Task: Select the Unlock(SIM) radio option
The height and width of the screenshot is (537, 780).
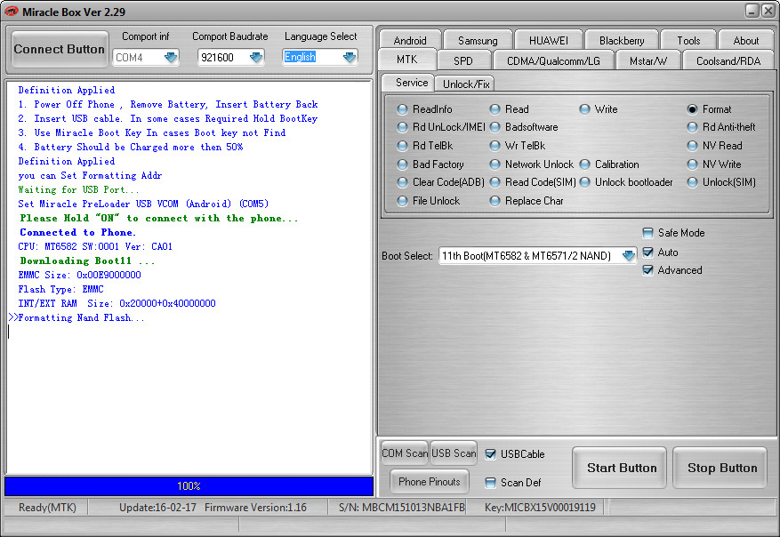Action: coord(721,182)
